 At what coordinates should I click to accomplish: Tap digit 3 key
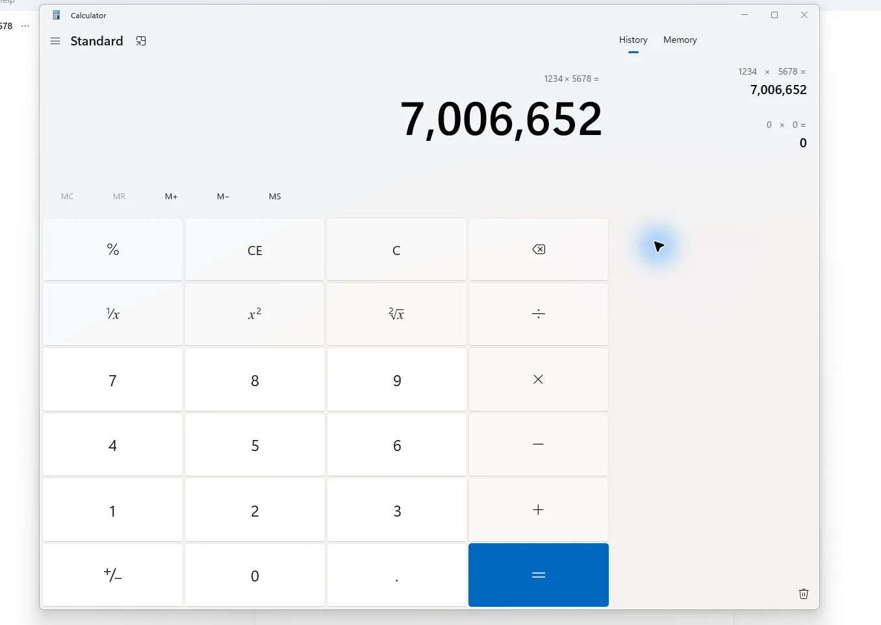click(397, 510)
